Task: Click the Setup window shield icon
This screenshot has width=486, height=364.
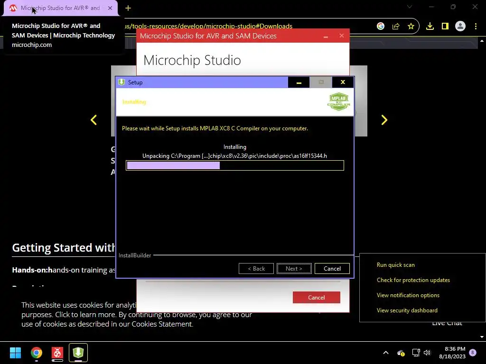Action: tap(121, 82)
